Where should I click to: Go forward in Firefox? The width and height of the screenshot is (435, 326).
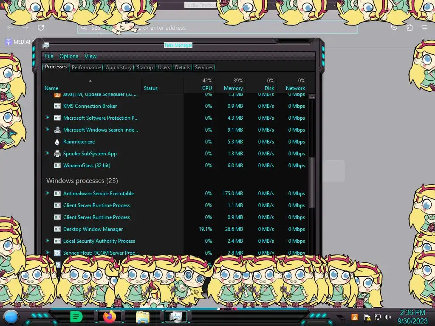coord(25,28)
